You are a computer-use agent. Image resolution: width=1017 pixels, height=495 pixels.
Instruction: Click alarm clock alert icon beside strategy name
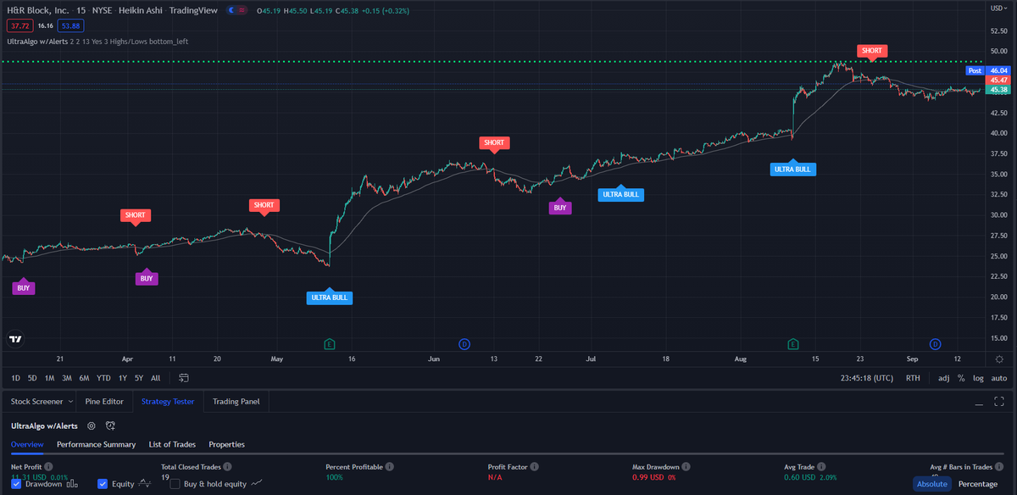tap(110, 425)
